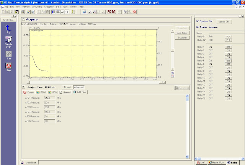Click the APC1 Pressure input field
The width and height of the screenshot is (245, 165).
coord(49,98)
